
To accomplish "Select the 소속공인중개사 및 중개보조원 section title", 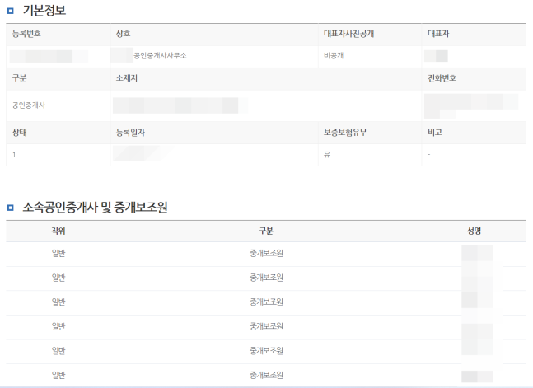I will click(95, 208).
